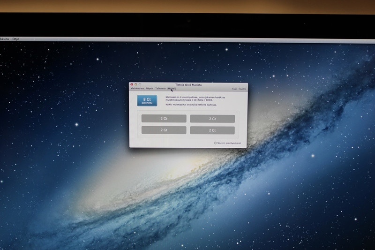Open the Tuki section

234,89
